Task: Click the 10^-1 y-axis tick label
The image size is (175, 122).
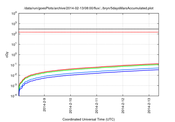Action: (14, 65)
